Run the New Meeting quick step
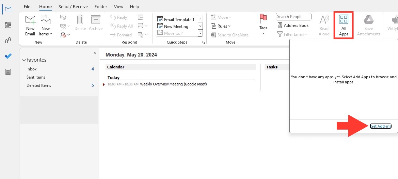Image resolution: width=398 pixels, height=179 pixels. (x=173, y=26)
